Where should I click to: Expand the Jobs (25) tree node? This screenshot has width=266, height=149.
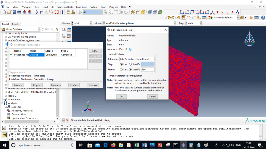pyautogui.click(x=6, y=107)
